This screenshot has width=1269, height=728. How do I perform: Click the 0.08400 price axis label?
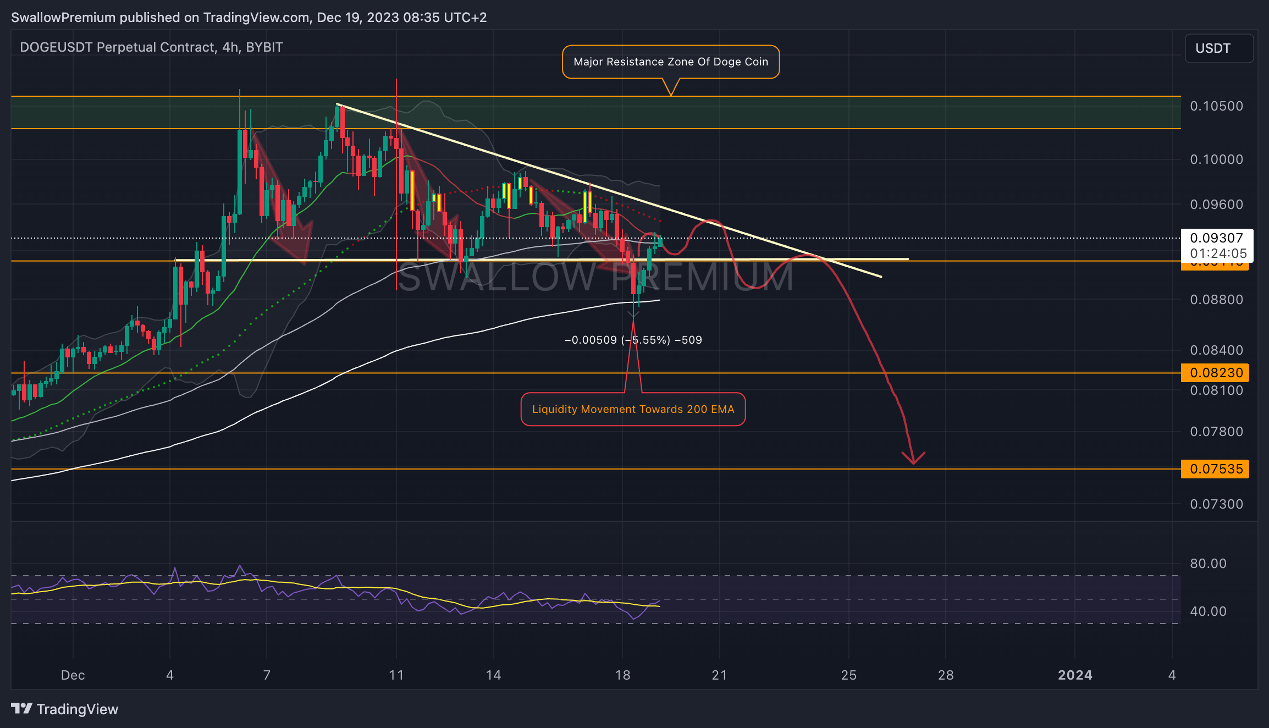pyautogui.click(x=1216, y=350)
